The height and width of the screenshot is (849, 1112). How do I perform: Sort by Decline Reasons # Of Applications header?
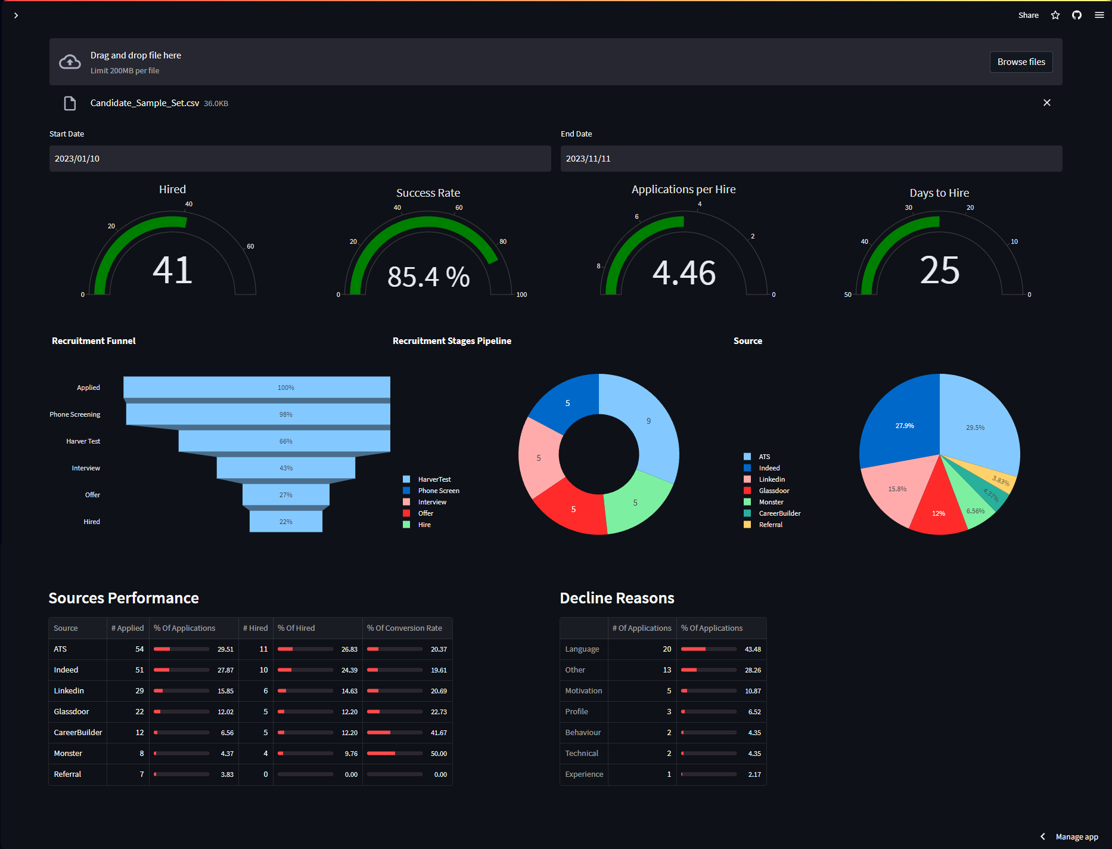point(642,628)
